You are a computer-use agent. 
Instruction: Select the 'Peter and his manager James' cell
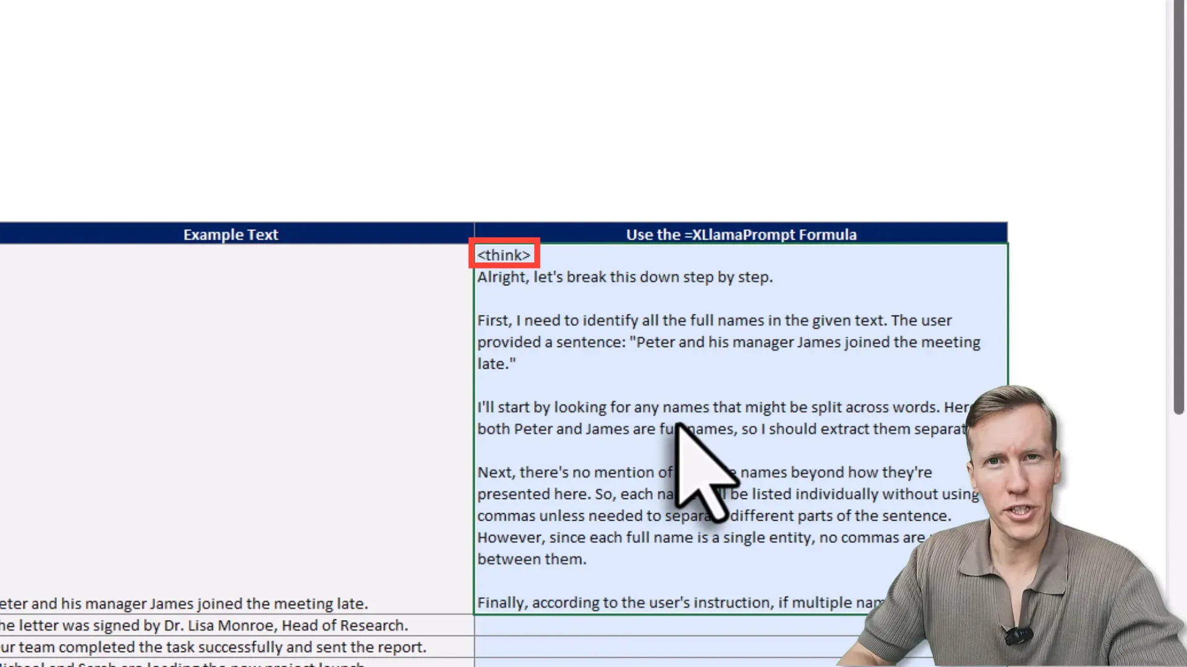pyautogui.click(x=185, y=603)
